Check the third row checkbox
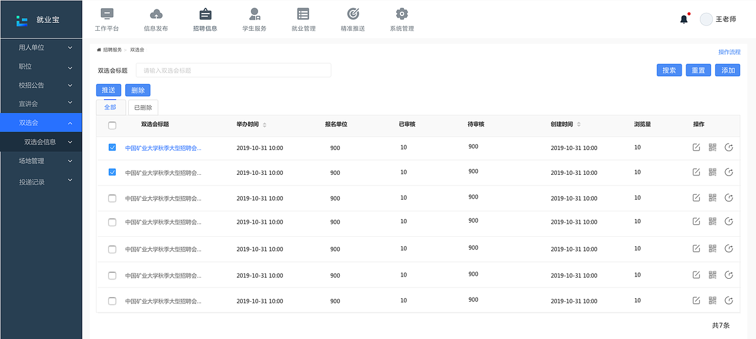756x339 pixels. [x=112, y=198]
